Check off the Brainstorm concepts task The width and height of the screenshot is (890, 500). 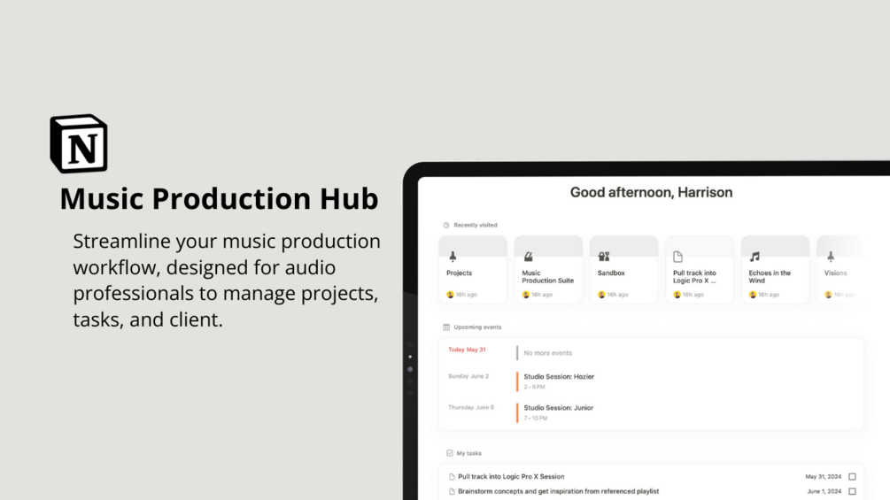pos(852,491)
